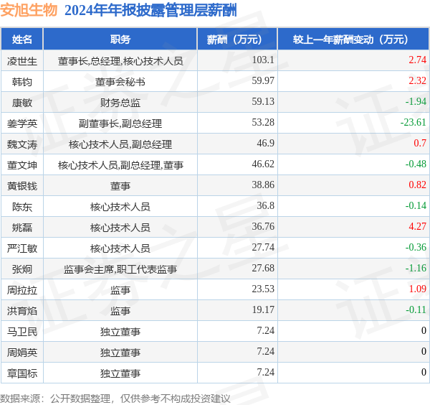Click the change value -0.14
This screenshot has width=430, height=405.
pyautogui.click(x=416, y=206)
